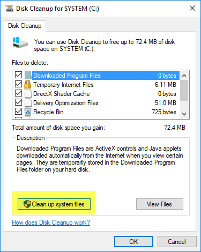
Task: Open the View Files button
Action: pos(160,204)
